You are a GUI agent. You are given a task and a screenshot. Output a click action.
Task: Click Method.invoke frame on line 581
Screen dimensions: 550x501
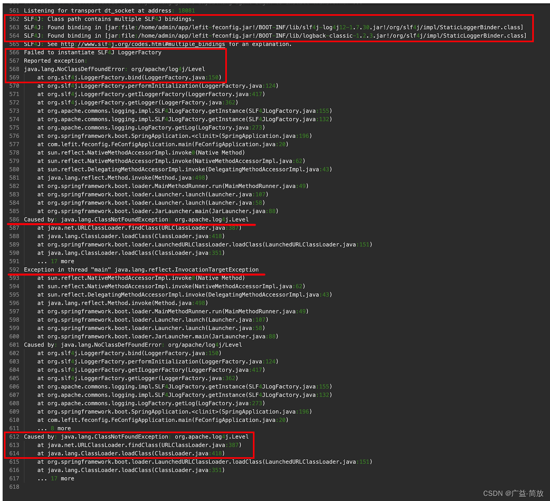(123, 178)
